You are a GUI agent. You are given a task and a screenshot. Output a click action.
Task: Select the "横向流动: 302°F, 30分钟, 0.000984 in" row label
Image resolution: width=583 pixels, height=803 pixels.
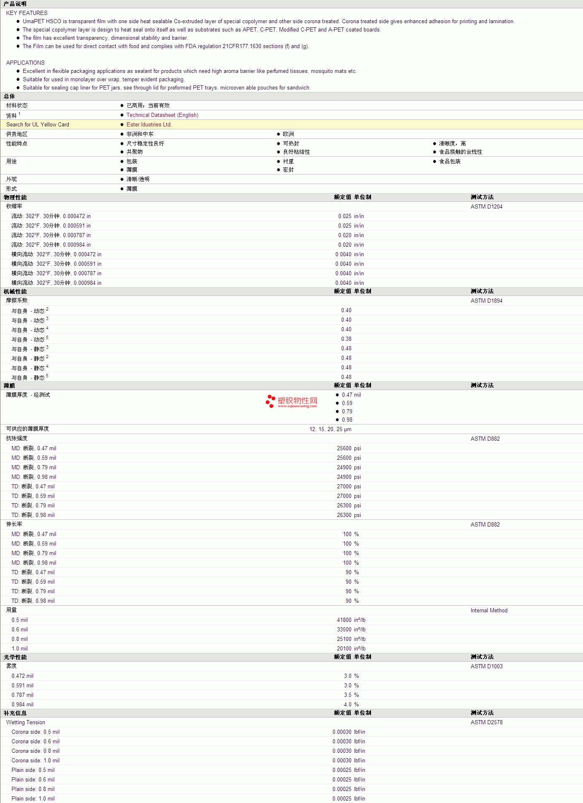click(x=56, y=283)
